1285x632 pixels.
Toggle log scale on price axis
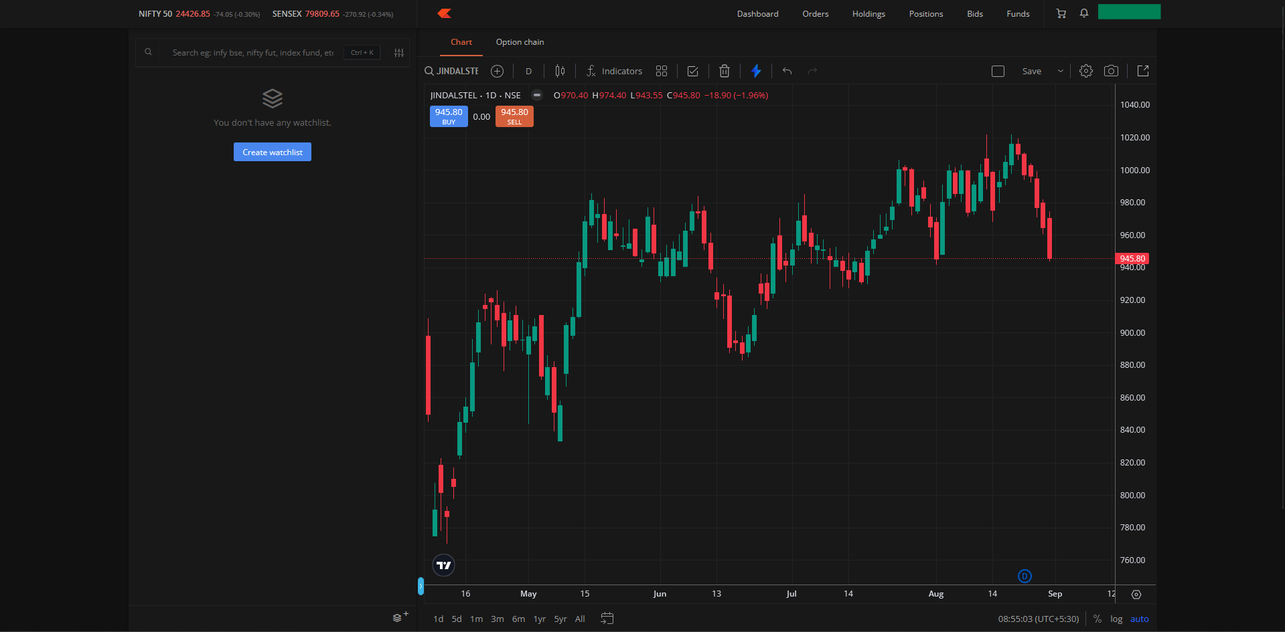(x=1116, y=619)
